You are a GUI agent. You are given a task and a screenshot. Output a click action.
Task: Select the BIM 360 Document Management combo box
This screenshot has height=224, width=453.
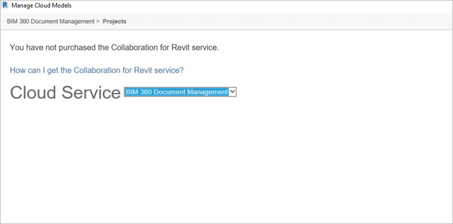pyautogui.click(x=176, y=92)
